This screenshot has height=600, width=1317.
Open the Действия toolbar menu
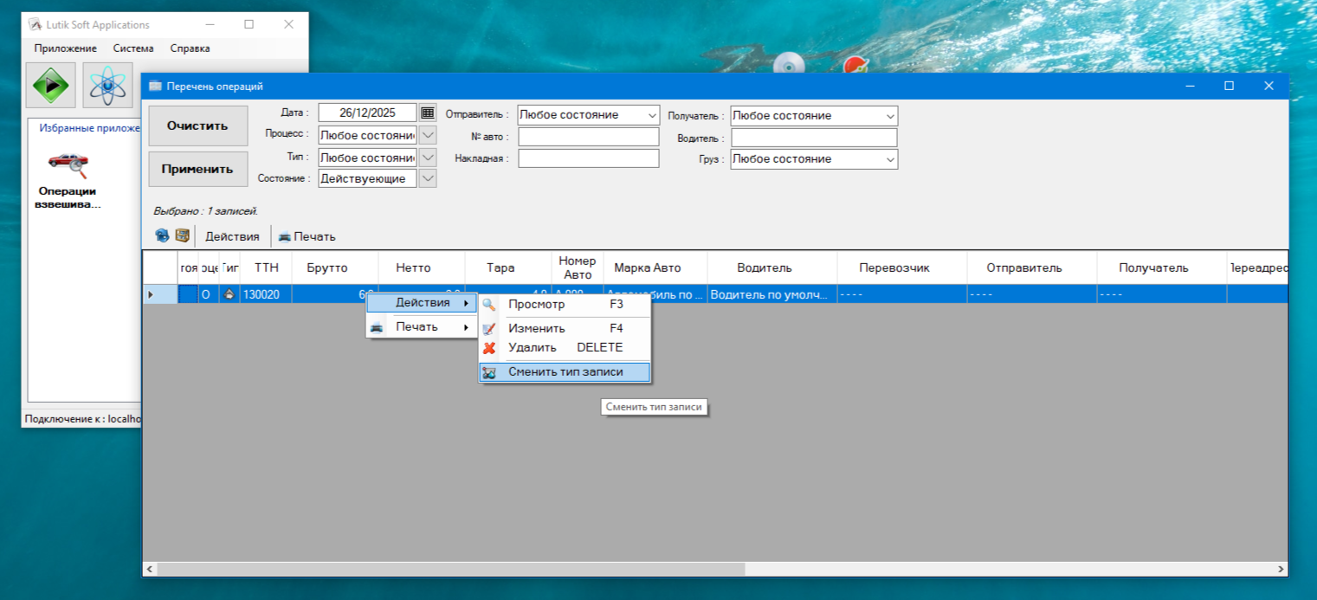[x=232, y=236]
